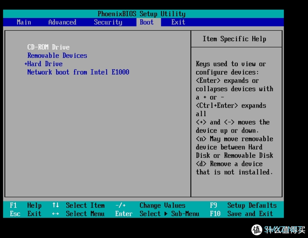308x238 pixels.
Task: Click Esc Exit key hint
Action: tap(25, 214)
